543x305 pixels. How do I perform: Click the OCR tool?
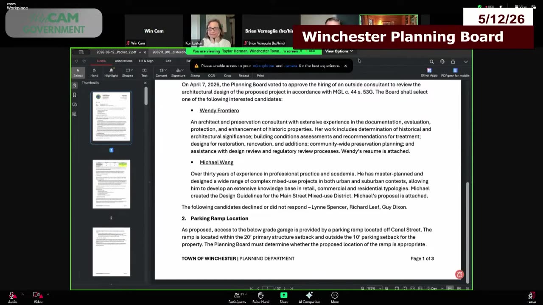211,75
